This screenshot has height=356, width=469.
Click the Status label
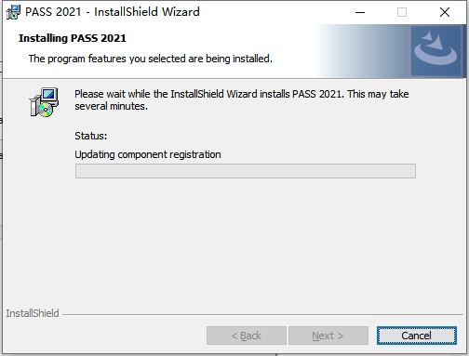coord(91,136)
